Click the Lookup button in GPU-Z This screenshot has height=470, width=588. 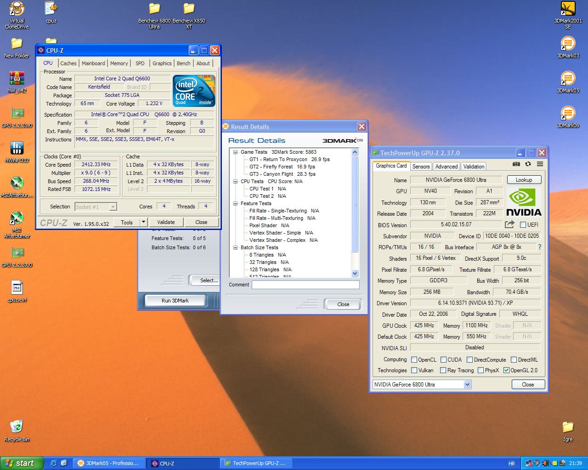click(x=524, y=180)
